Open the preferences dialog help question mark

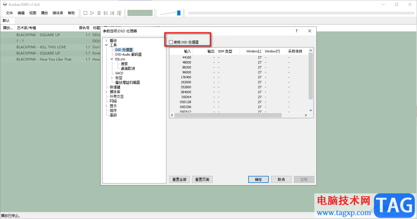click(x=297, y=31)
